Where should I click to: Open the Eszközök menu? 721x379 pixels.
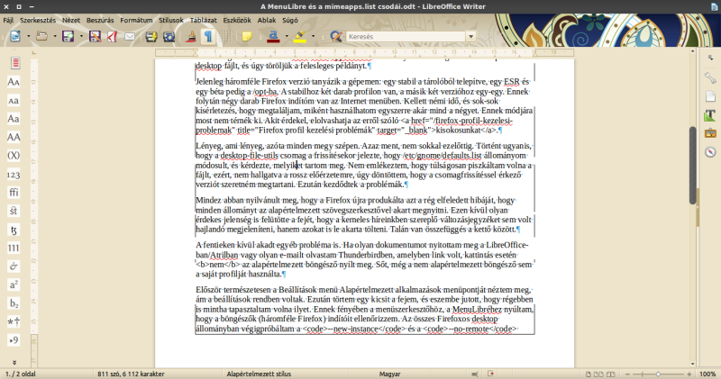point(237,20)
